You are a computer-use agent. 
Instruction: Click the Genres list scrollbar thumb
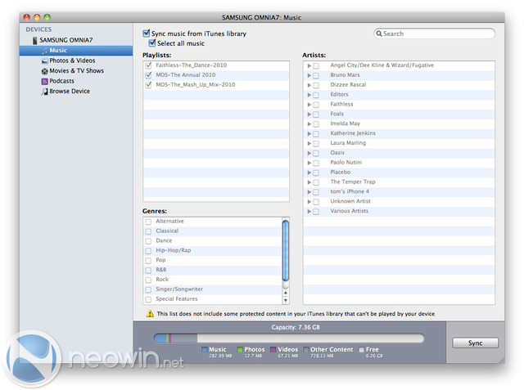pos(286,251)
